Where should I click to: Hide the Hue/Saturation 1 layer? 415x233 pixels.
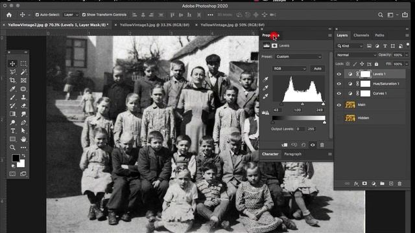[x=339, y=83]
